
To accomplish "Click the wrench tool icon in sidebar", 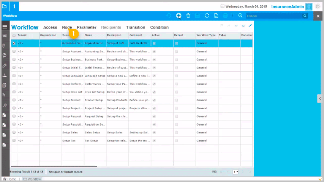I will click(4, 66).
